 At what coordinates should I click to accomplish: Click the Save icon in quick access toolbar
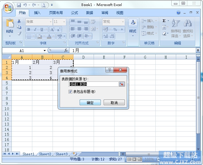(x=19, y=5)
